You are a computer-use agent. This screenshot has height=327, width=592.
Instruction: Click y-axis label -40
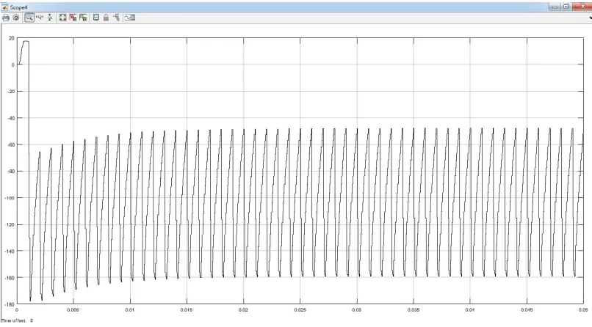pos(11,118)
